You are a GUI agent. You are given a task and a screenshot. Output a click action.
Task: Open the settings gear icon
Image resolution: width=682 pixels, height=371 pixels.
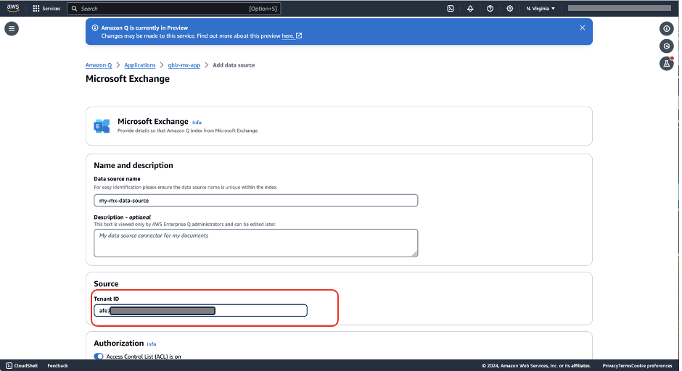point(510,8)
